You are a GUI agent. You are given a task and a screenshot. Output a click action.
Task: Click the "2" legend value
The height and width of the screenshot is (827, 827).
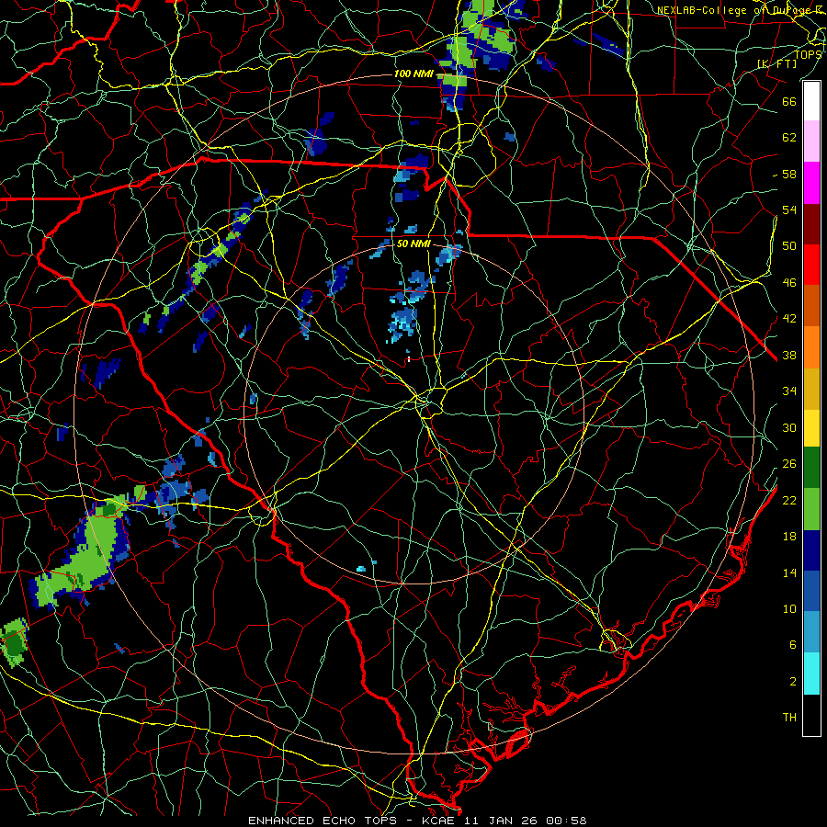pyautogui.click(x=793, y=682)
